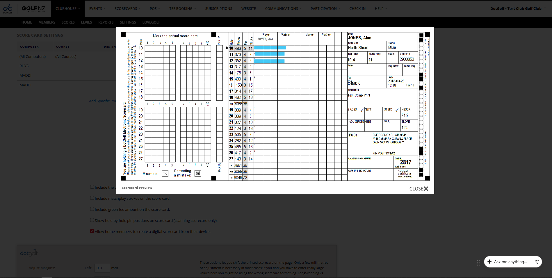
Task: Open the Tee Booking dropdown
Action: [182, 9]
